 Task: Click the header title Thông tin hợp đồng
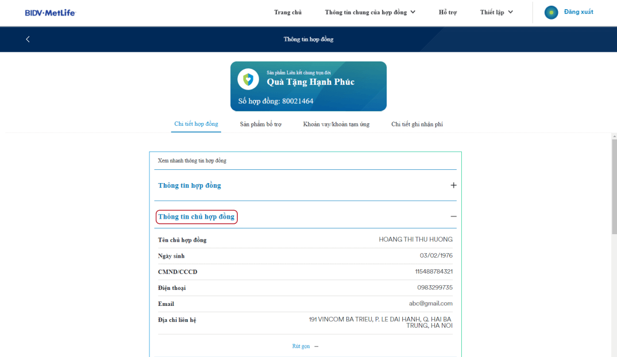(308, 39)
